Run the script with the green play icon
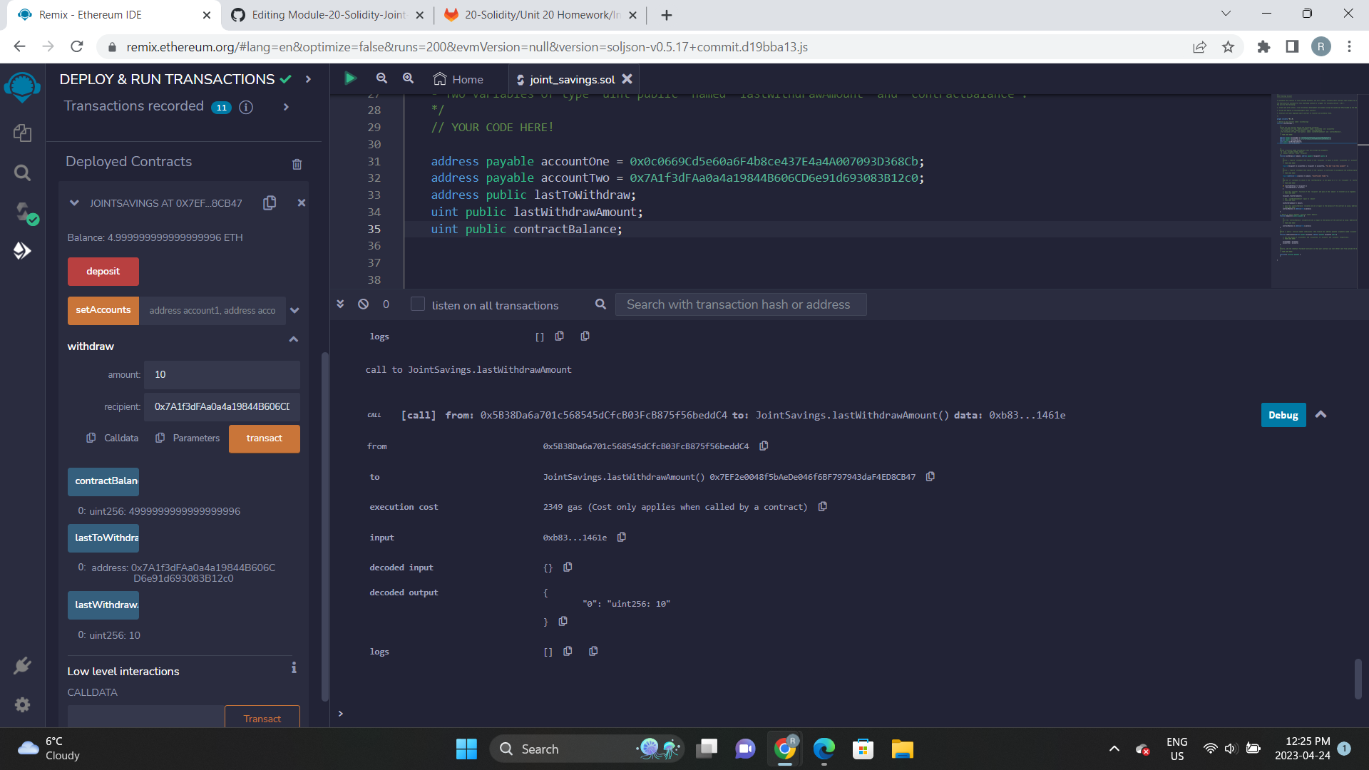 click(351, 78)
